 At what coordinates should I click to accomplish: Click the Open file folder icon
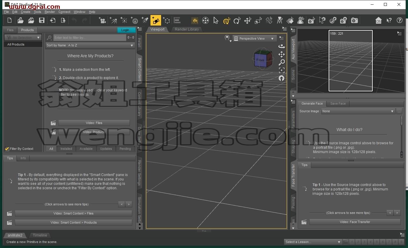pos(20,20)
